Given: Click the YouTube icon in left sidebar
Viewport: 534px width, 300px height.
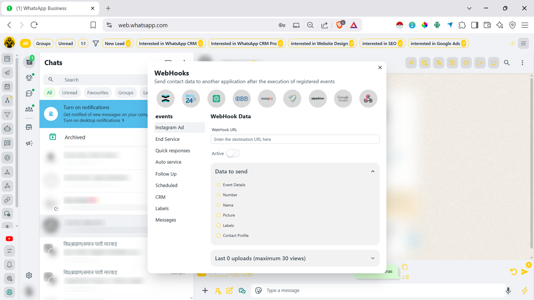Looking at the screenshot, I should 9,239.
